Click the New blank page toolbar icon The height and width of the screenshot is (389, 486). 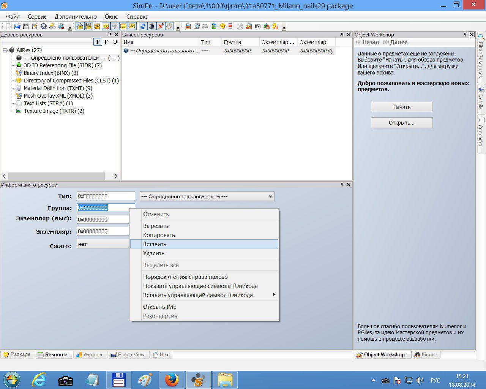tap(9, 26)
